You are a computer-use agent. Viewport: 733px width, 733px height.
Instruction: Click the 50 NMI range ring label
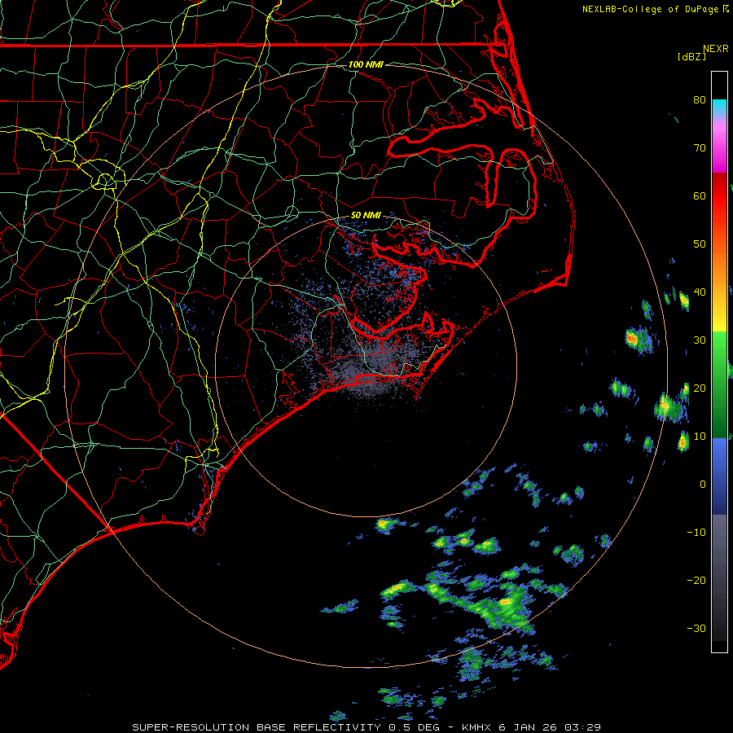coord(366,215)
